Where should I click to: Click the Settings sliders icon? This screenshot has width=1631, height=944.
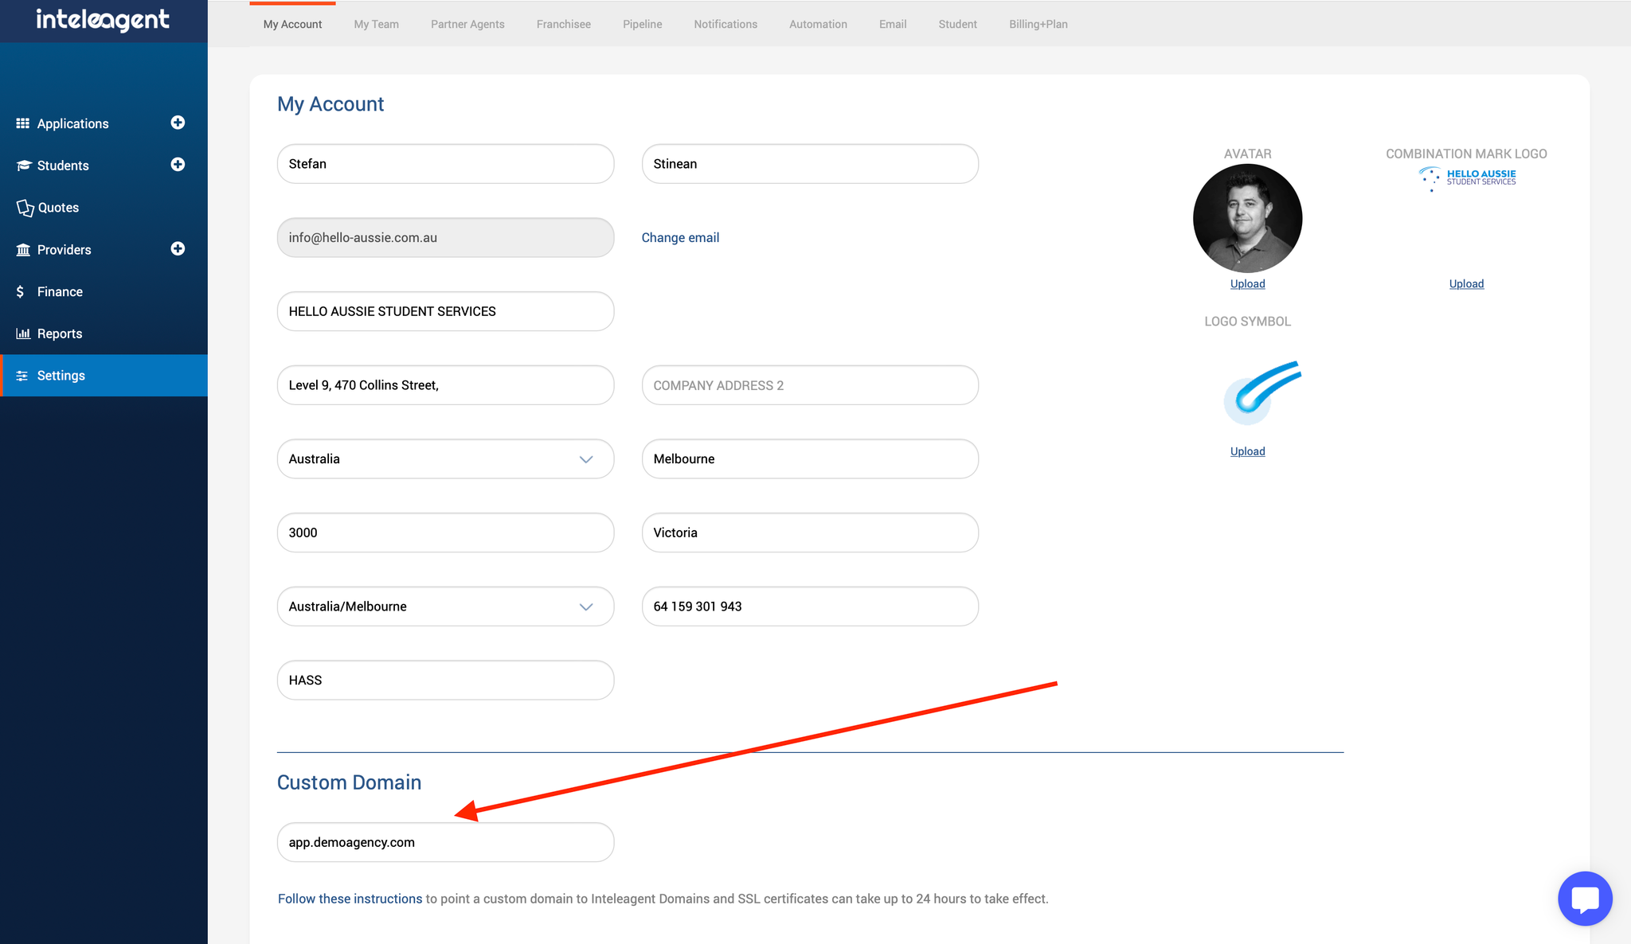[x=22, y=376]
